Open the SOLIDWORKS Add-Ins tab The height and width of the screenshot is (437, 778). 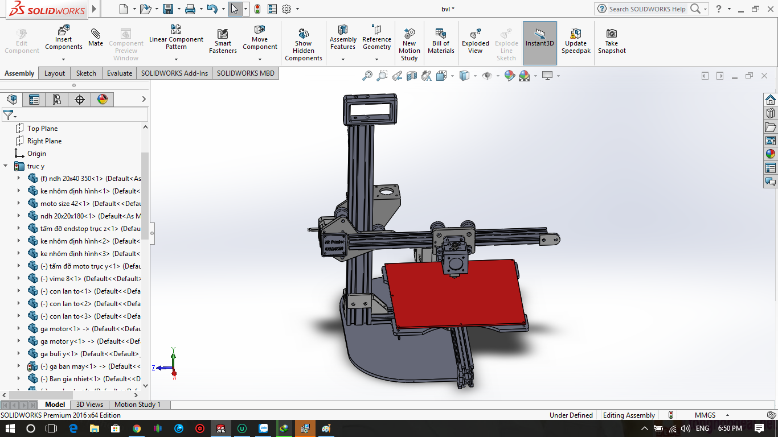(x=174, y=73)
